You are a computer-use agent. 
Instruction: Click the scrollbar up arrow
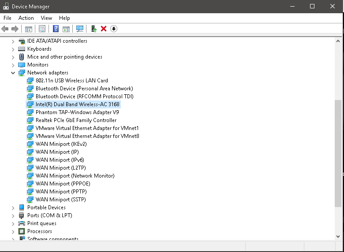coord(338,41)
